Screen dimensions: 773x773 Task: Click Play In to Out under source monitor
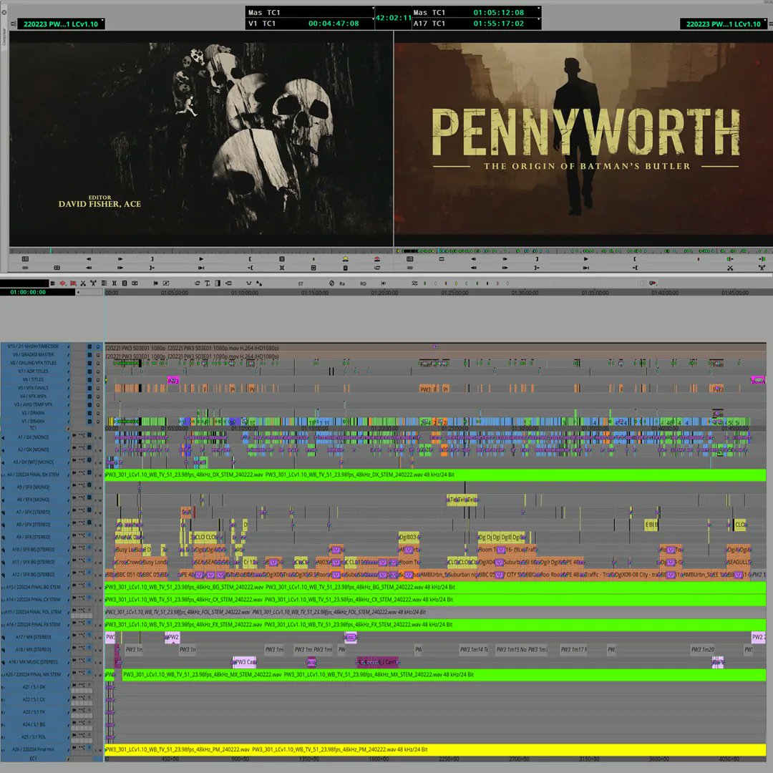[200, 268]
